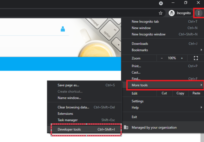Click the blue user account icon

[x=63, y=29]
